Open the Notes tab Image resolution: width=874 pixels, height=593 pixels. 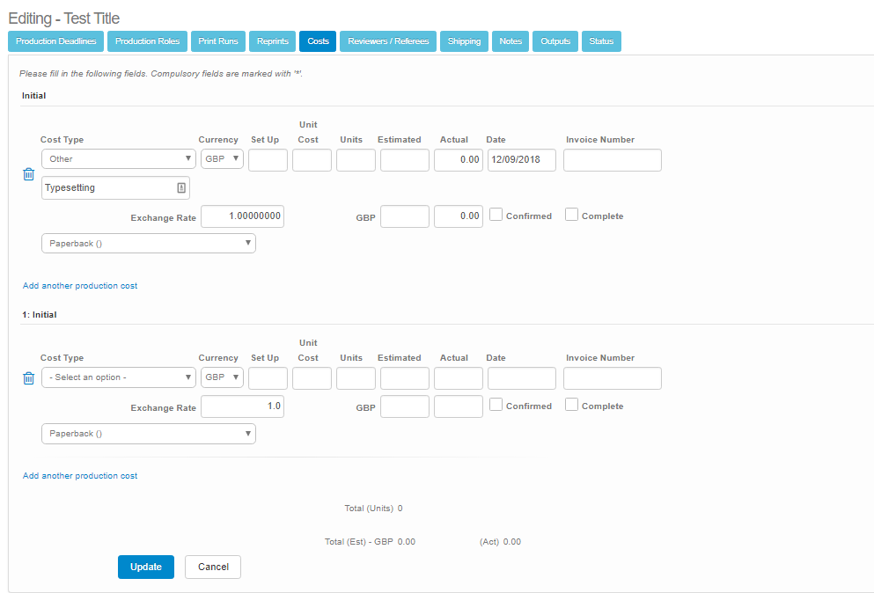point(510,41)
